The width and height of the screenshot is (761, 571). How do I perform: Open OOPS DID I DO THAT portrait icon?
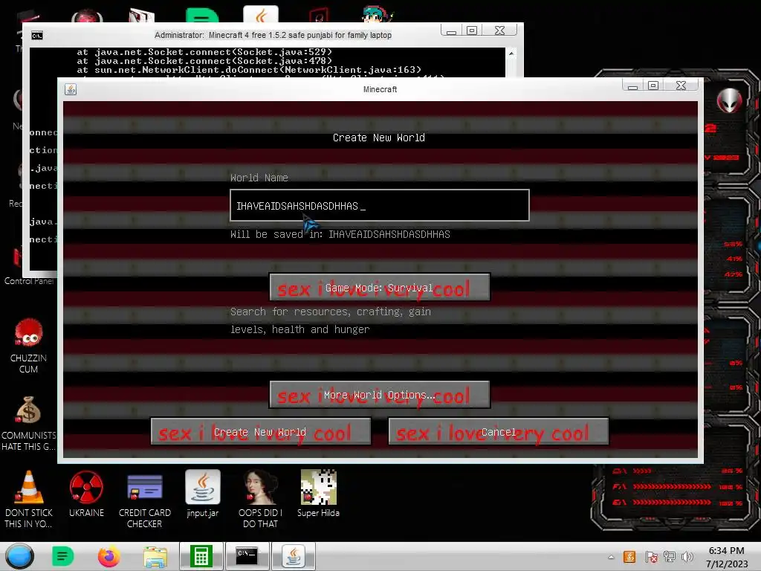tap(260, 500)
